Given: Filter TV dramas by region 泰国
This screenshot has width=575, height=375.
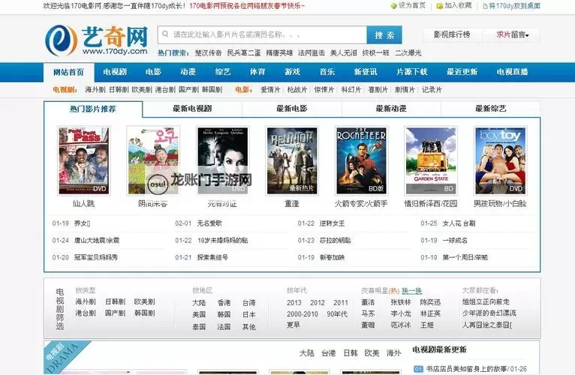Looking at the screenshot, I should (199, 326).
